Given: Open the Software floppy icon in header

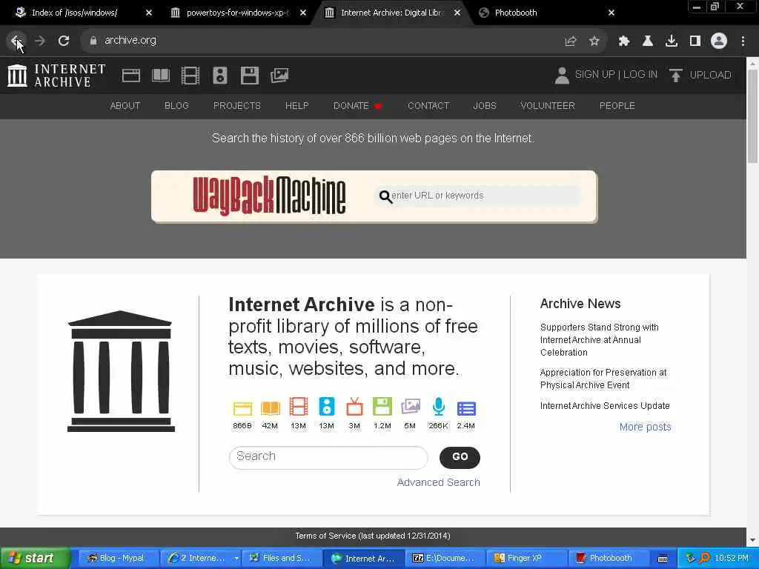Looking at the screenshot, I should tap(250, 76).
